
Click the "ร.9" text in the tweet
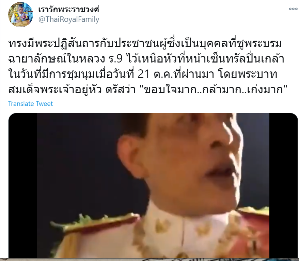pyautogui.click(x=115, y=59)
